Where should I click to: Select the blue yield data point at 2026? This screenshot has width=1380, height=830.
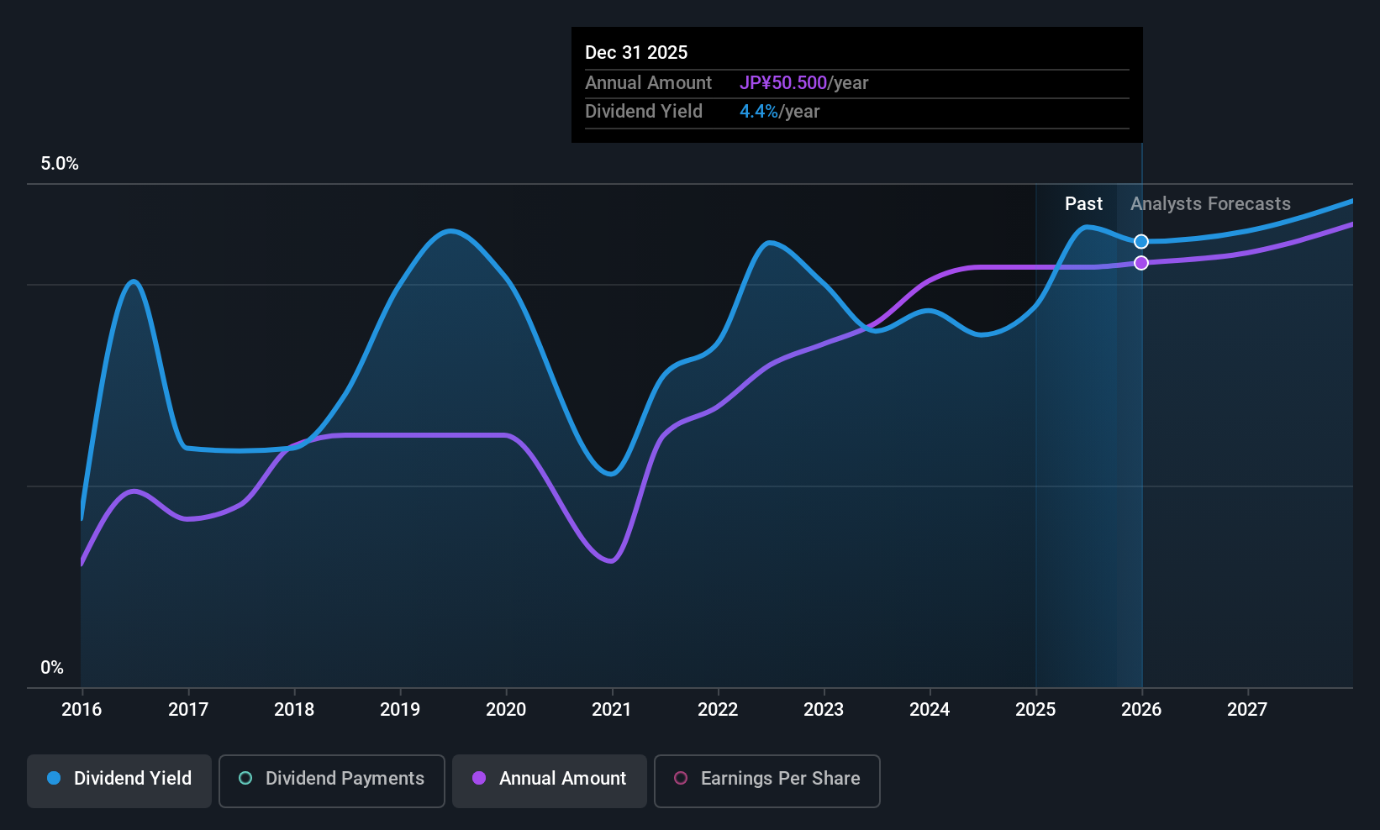pos(1141,242)
